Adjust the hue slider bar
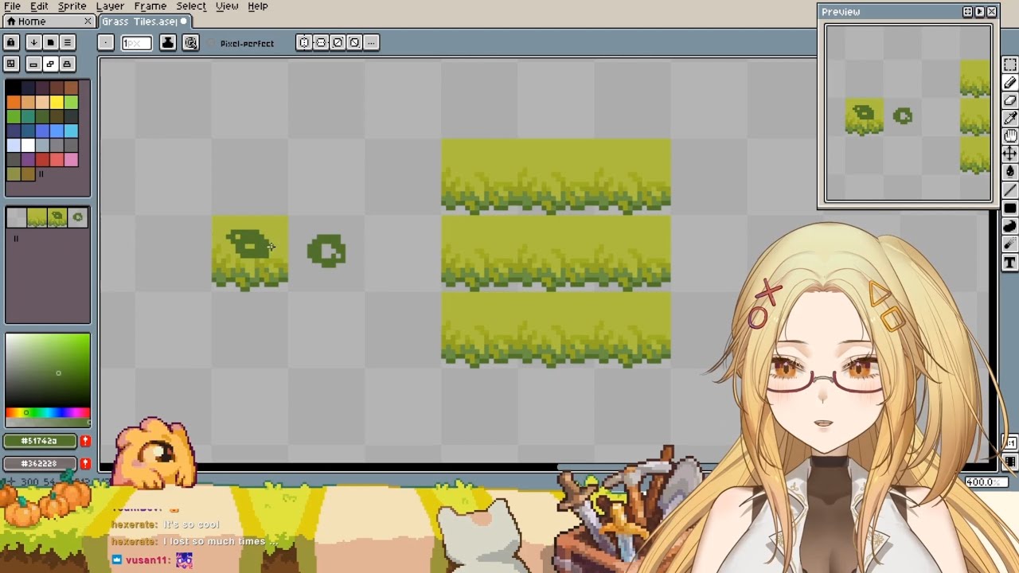This screenshot has height=573, width=1019. [x=48, y=412]
